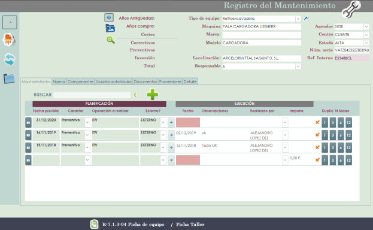Click the green plus add maintenance icon
This screenshot has width=373, height=230.
pos(153,94)
